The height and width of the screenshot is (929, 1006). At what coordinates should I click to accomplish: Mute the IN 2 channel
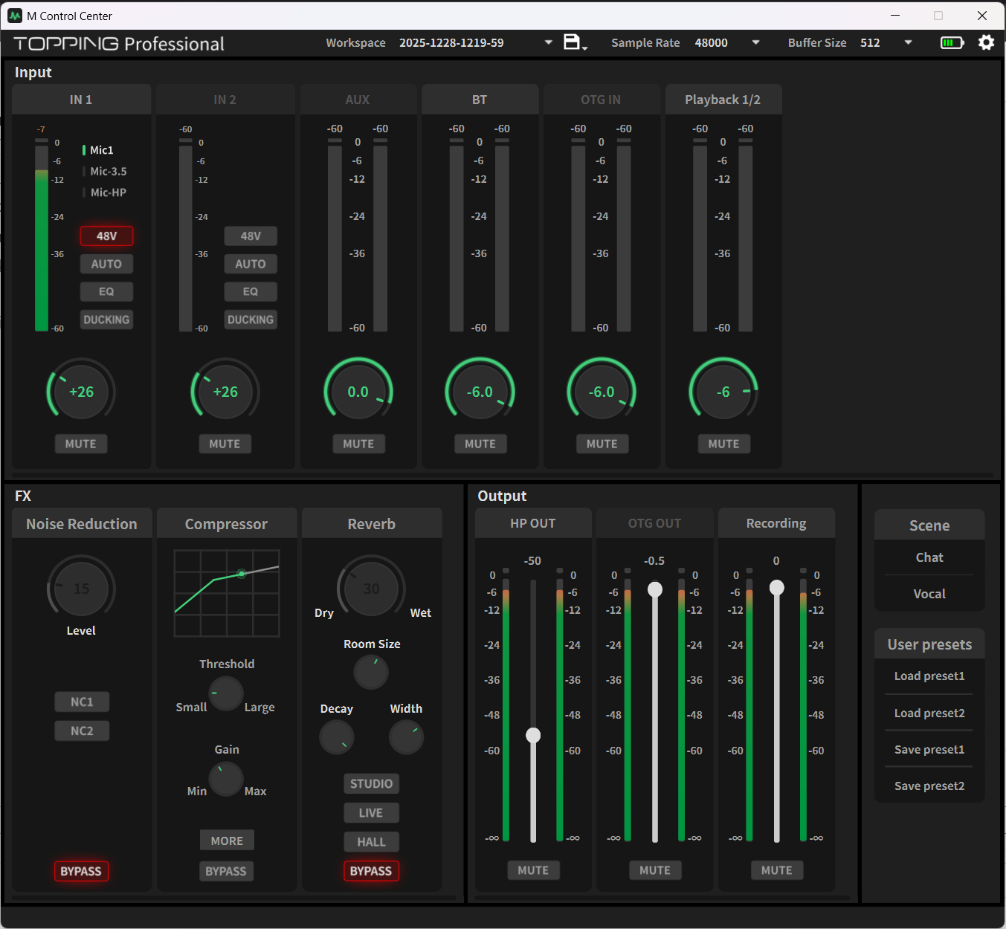click(225, 444)
